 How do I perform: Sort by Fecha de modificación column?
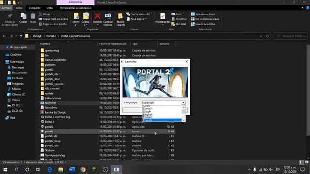(x=113, y=44)
